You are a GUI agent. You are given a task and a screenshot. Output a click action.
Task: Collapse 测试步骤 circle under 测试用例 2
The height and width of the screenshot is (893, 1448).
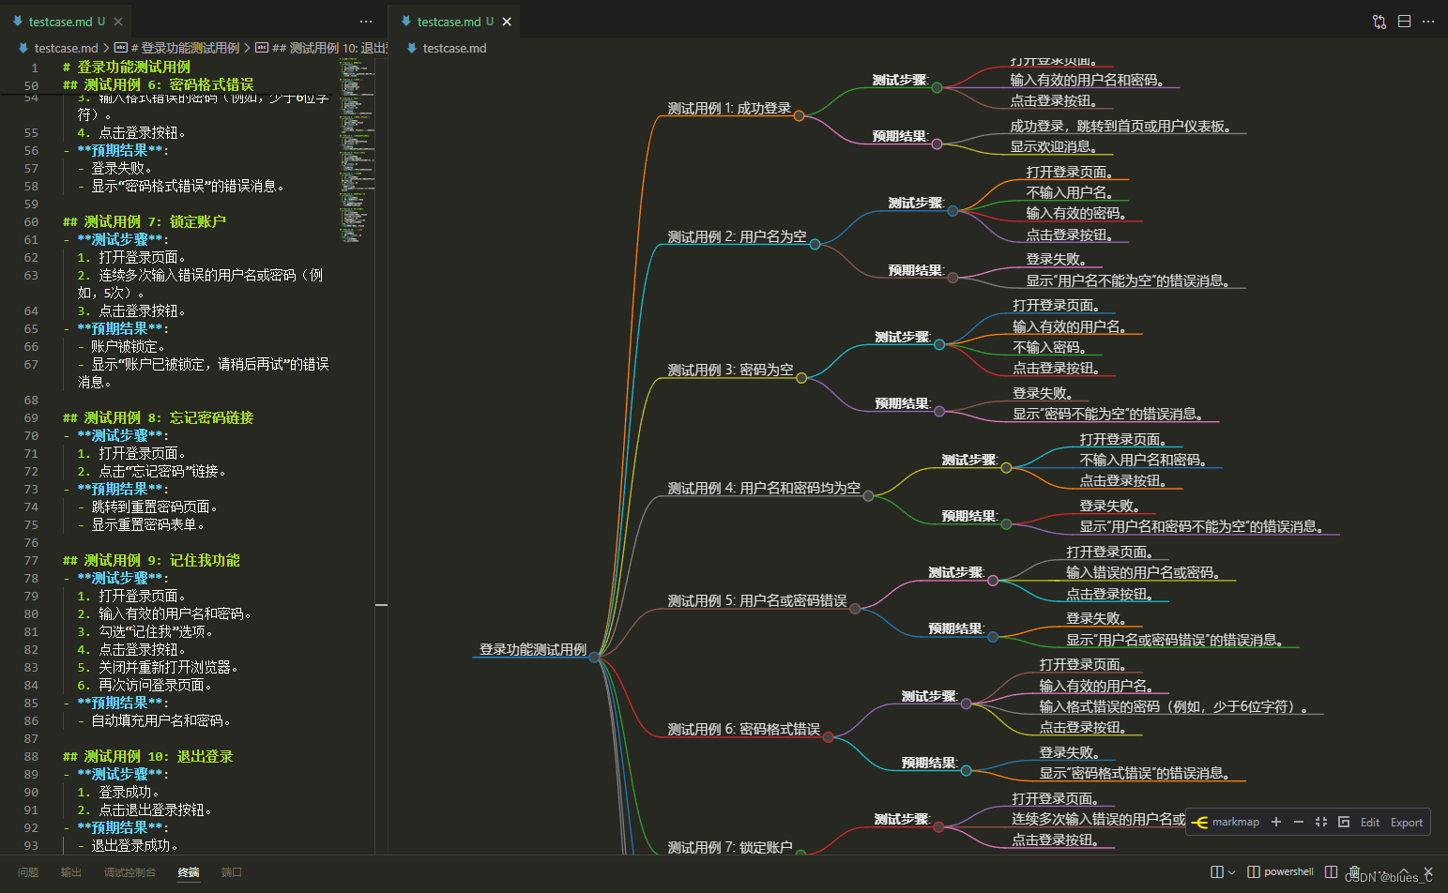pos(953,210)
